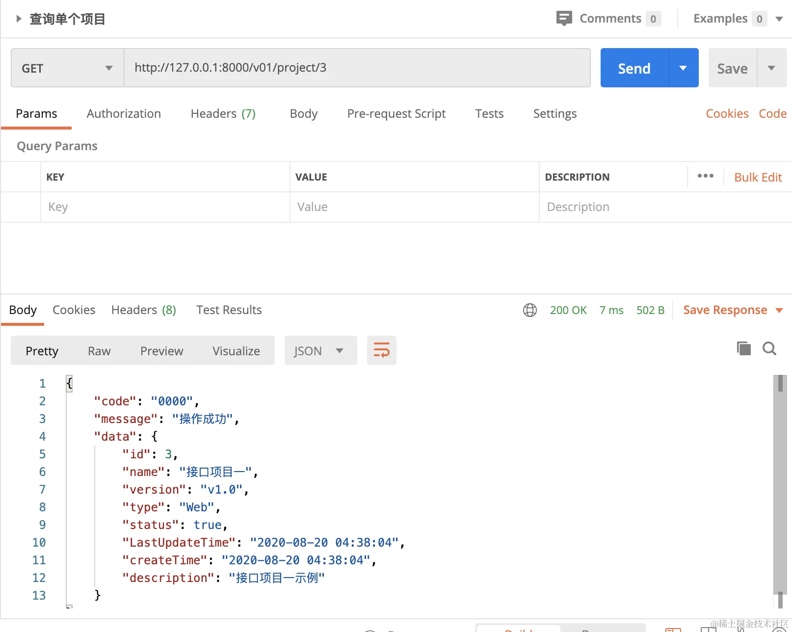792x632 pixels.
Task: Copy response body with copy icon
Action: [x=743, y=349]
